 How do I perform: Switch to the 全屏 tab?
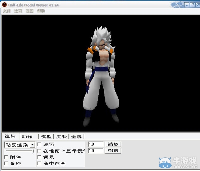point(77,137)
